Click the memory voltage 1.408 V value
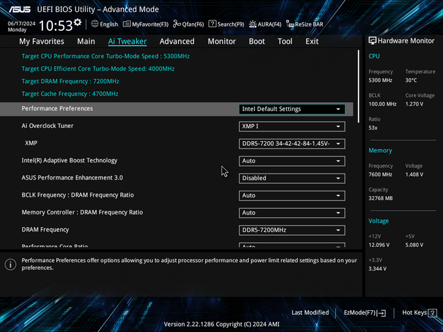Viewport: 443px width, 332px height. pyautogui.click(x=414, y=175)
